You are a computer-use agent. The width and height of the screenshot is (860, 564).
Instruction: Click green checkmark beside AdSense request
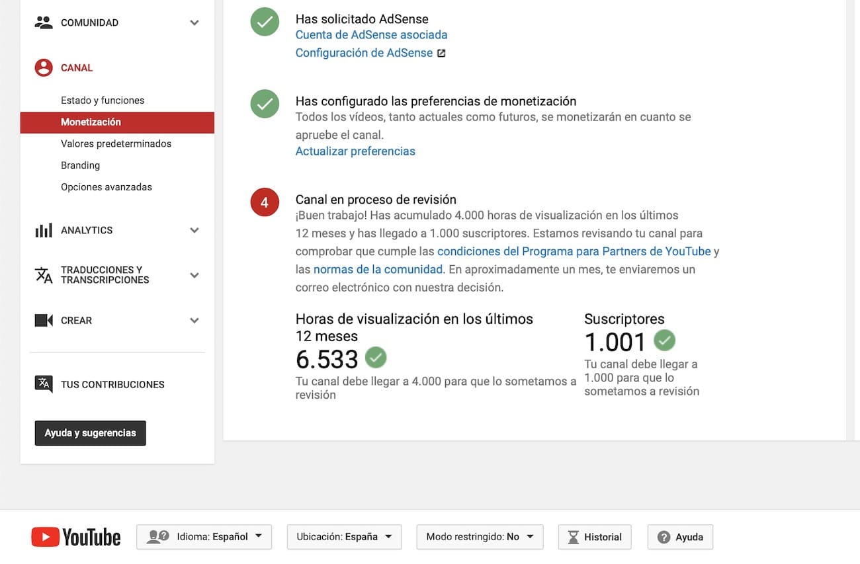(x=265, y=22)
